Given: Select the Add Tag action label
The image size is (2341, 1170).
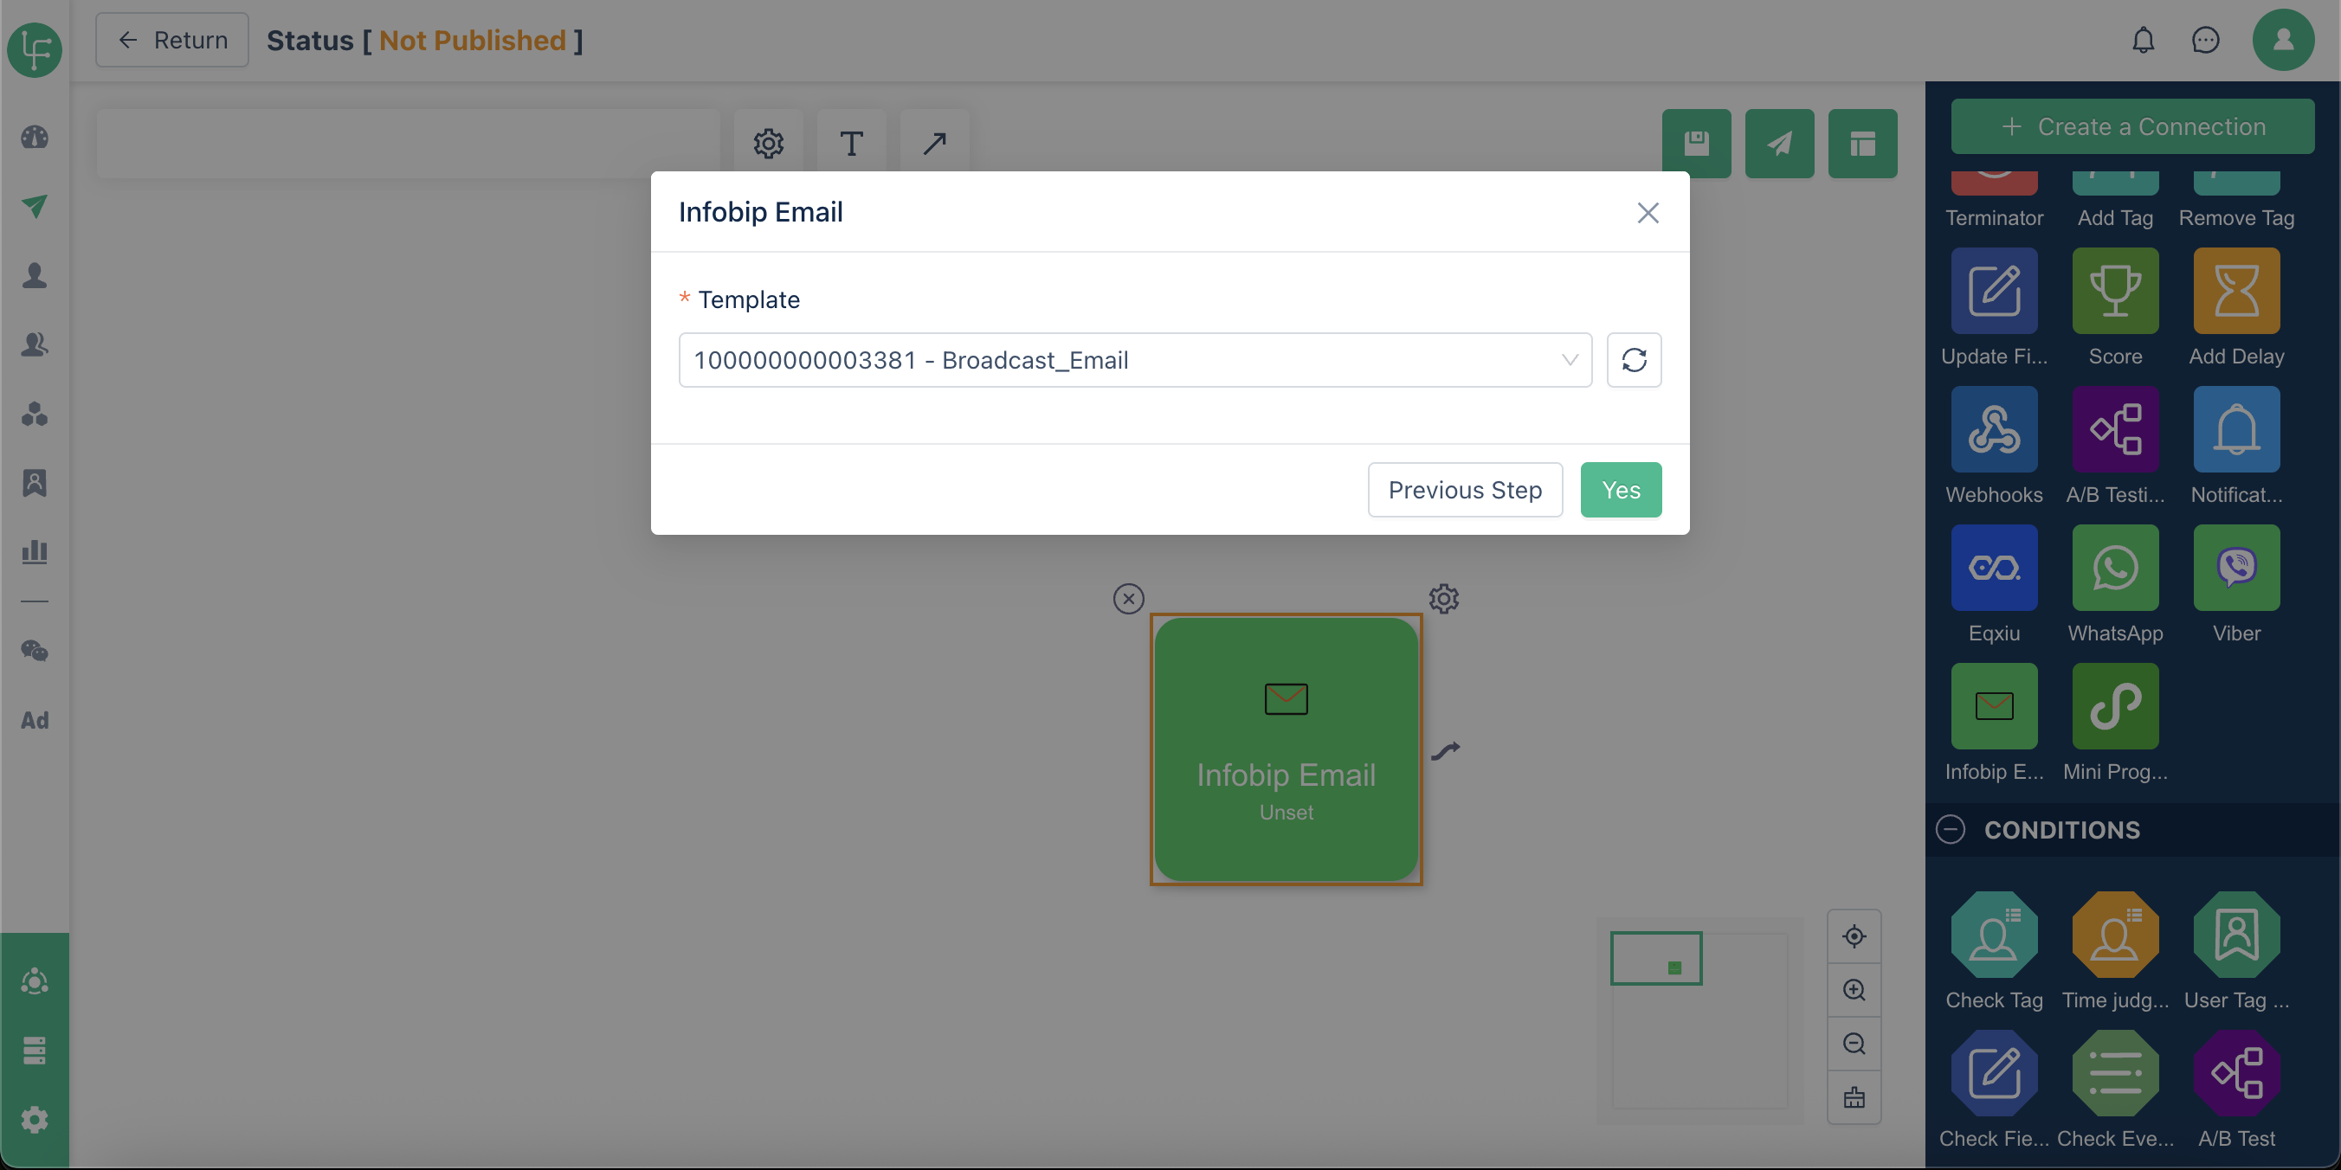Looking at the screenshot, I should pos(2115,218).
